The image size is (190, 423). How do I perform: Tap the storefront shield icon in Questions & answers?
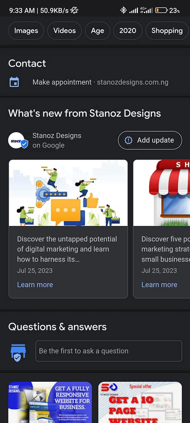18,353
